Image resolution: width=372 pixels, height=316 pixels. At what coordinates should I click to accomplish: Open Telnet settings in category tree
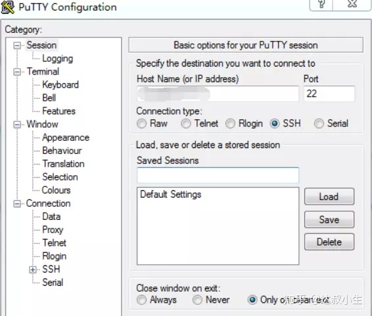[54, 243]
